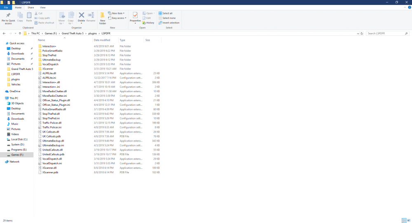Image resolution: width=412 pixels, height=223 pixels.
Task: Select Music in navigation pane
Action: tap(15, 124)
